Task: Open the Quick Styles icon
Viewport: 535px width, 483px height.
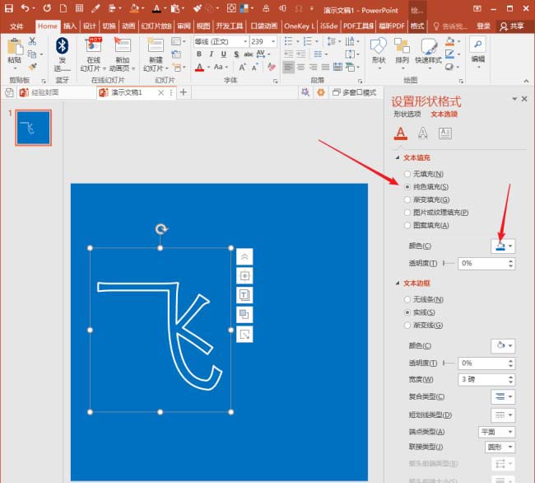Action: click(429, 46)
